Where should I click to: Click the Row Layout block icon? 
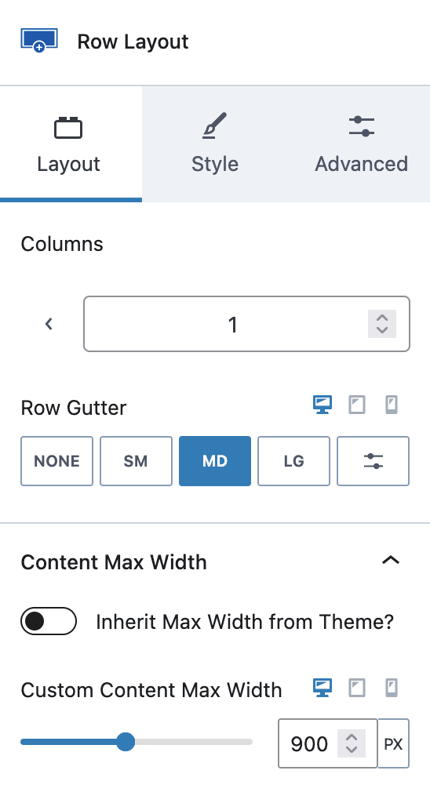39,41
